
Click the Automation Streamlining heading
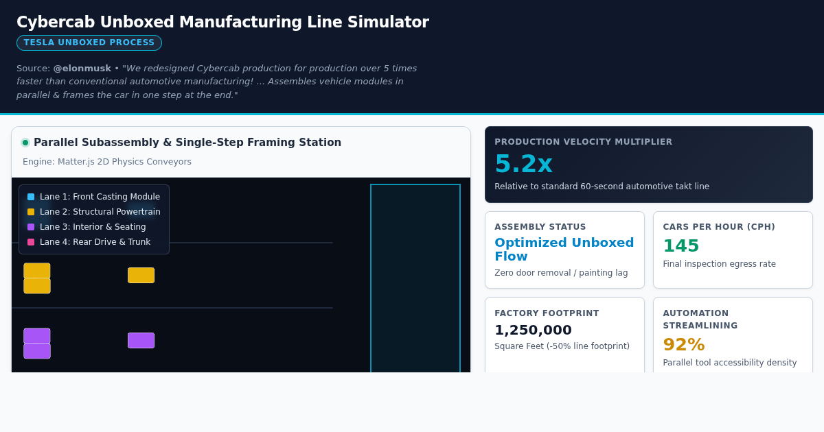pos(700,320)
